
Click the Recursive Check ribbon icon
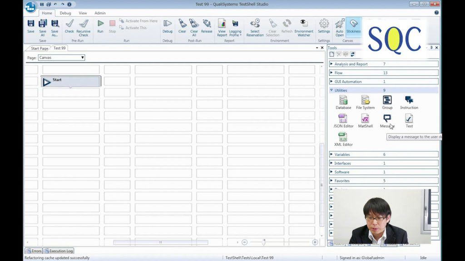click(x=84, y=26)
